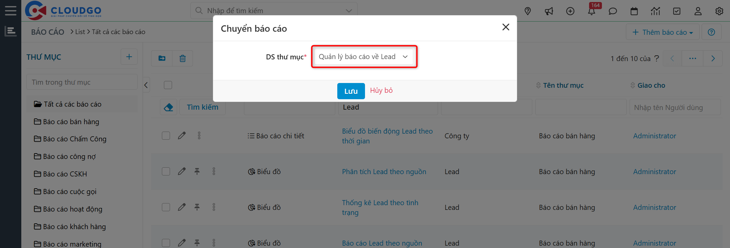
Task: Click the move-to-folder icon in toolbar
Action: coord(162,58)
